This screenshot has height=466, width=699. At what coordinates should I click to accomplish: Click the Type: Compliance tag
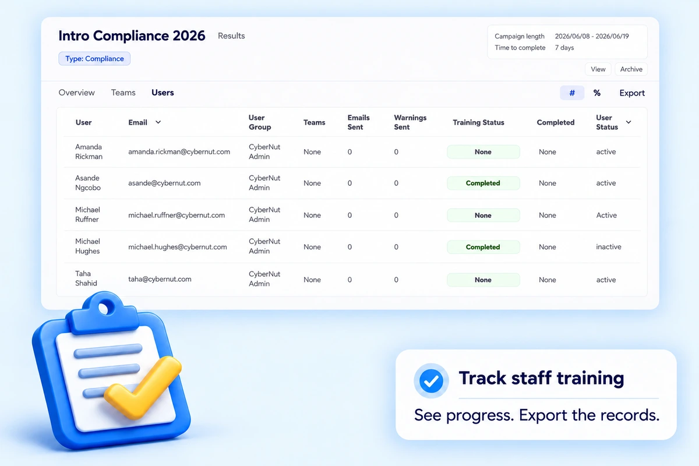94,59
